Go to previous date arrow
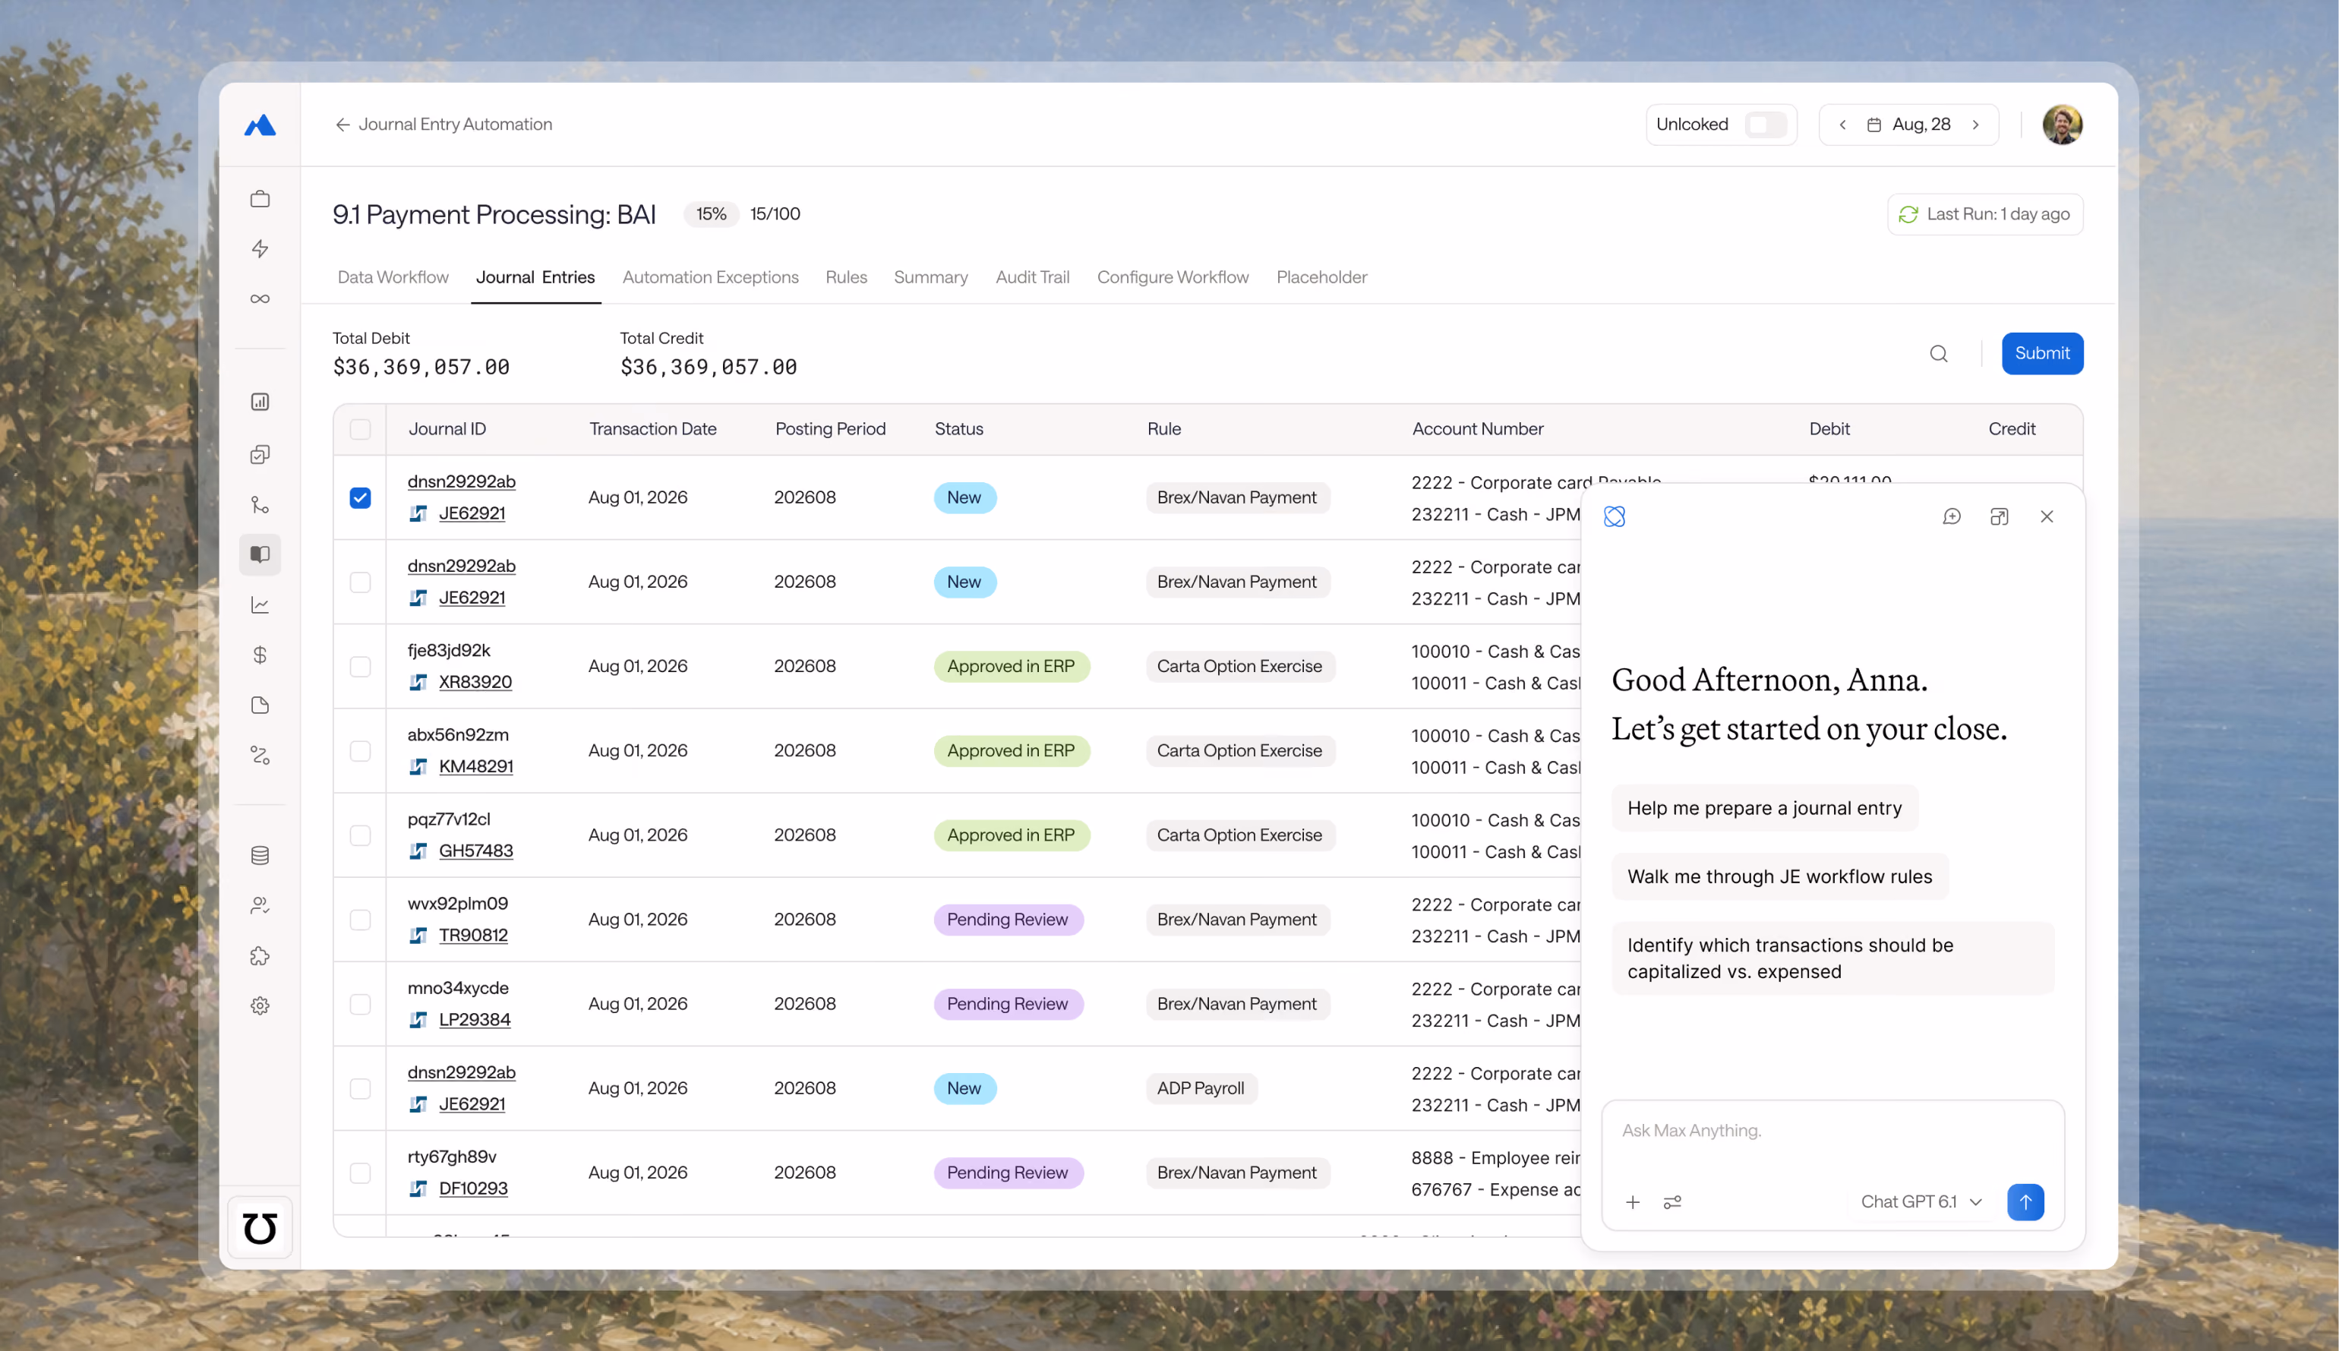Image resolution: width=2339 pixels, height=1351 pixels. [x=1842, y=125]
